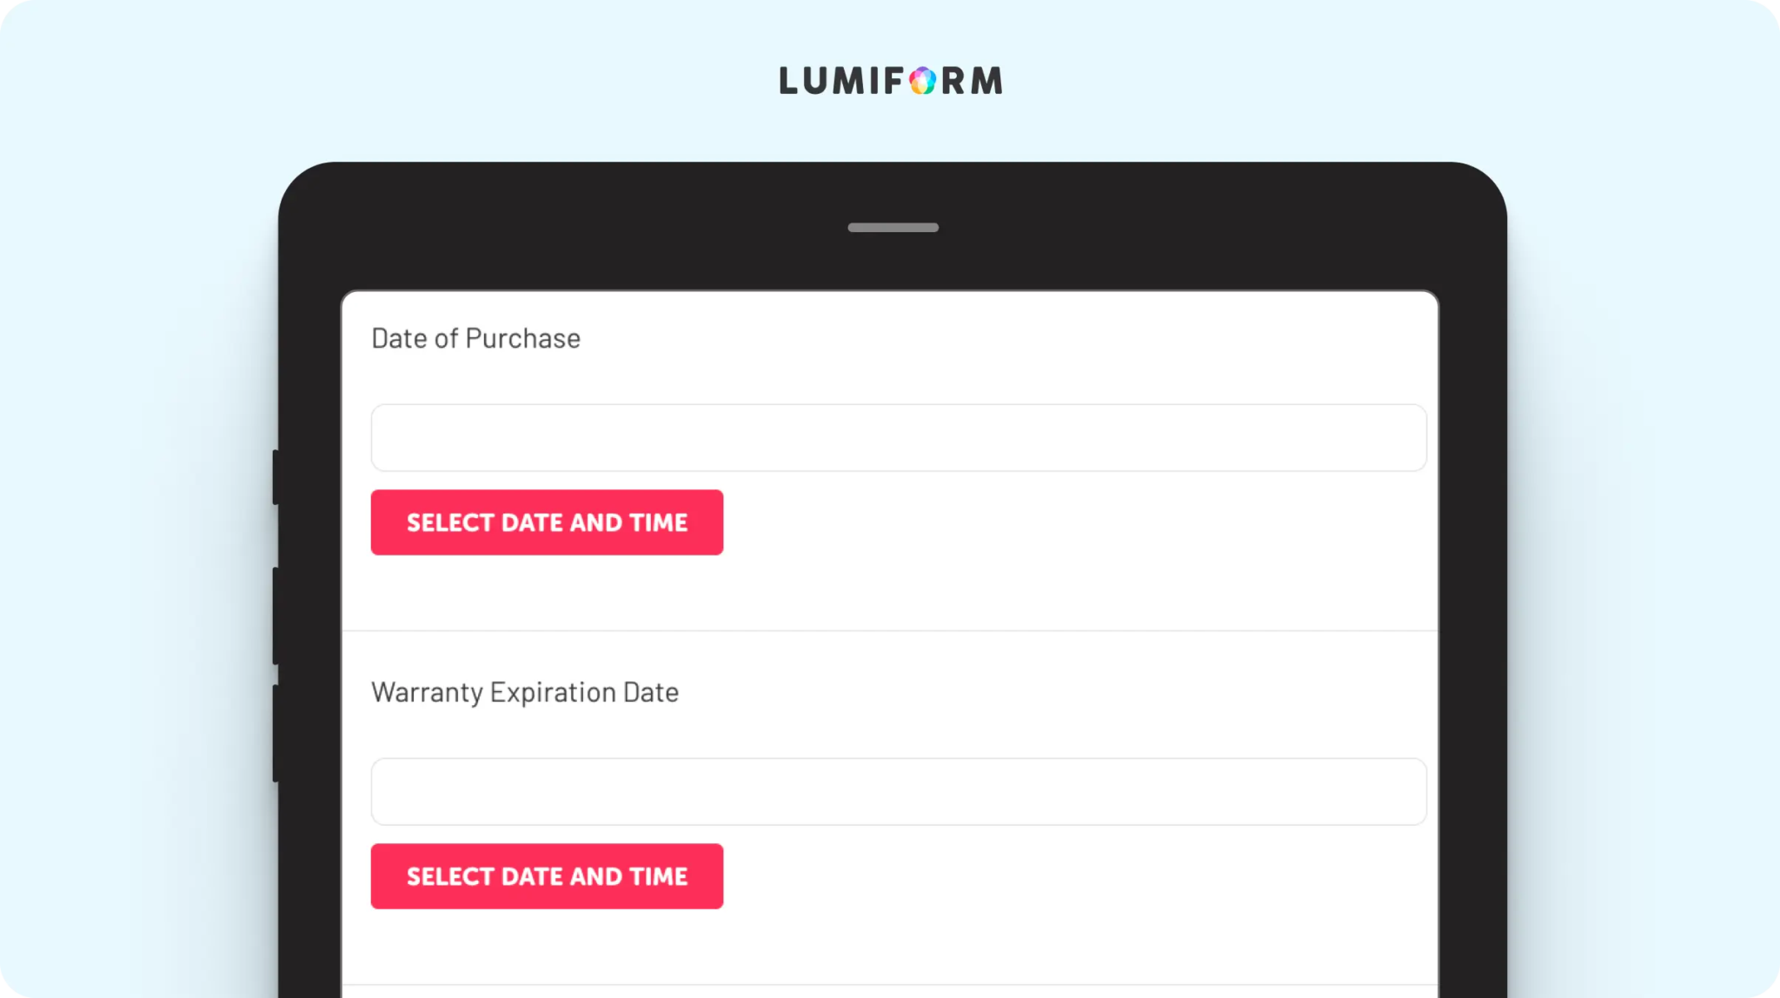This screenshot has height=998, width=1780.
Task: Click the Date of Purchase label
Action: (x=475, y=338)
